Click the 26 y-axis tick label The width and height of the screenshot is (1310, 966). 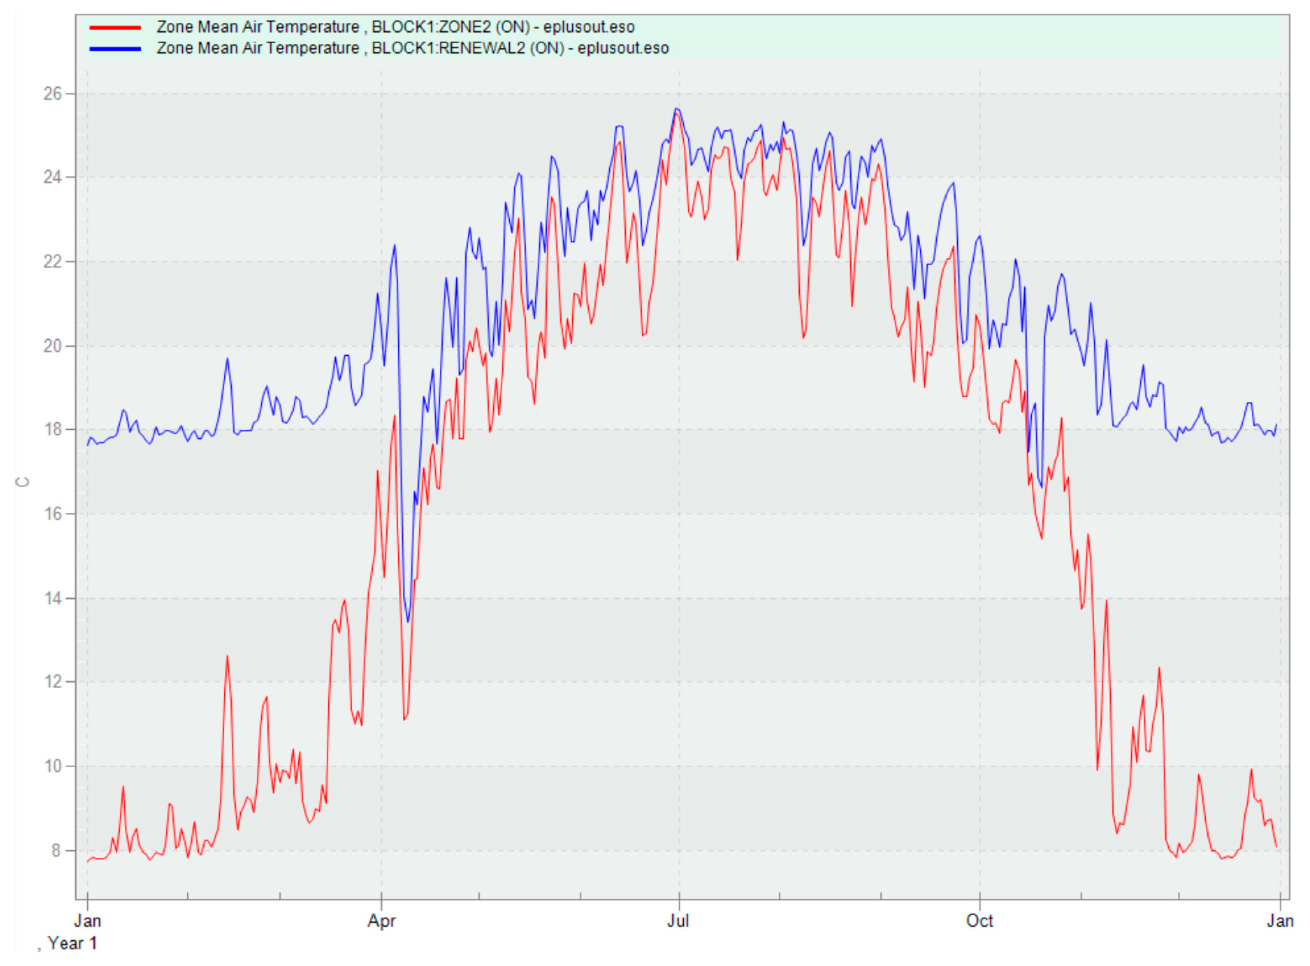point(52,94)
